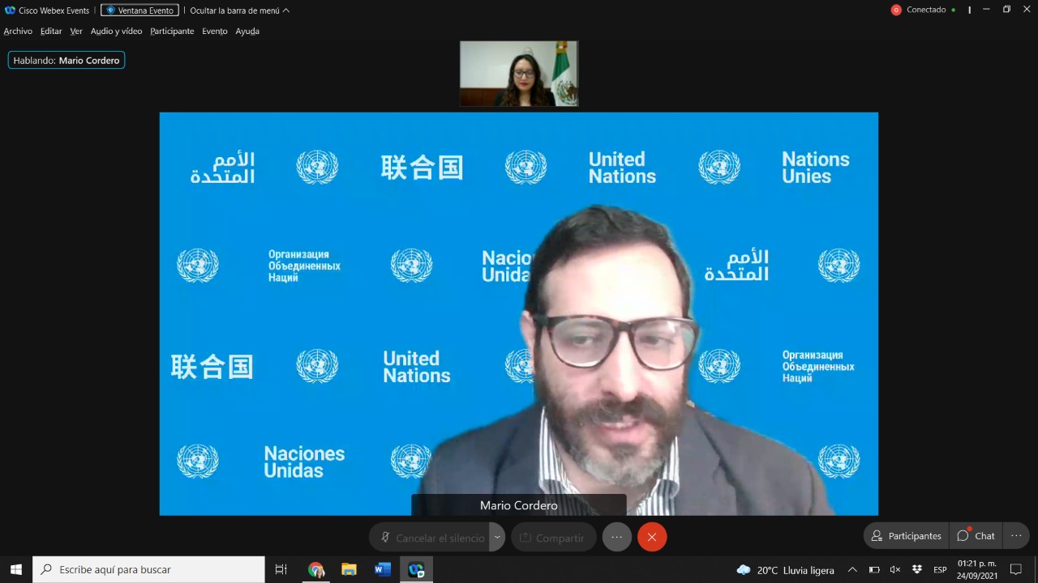Open Windows Task View
1038x583 pixels.
coord(281,569)
